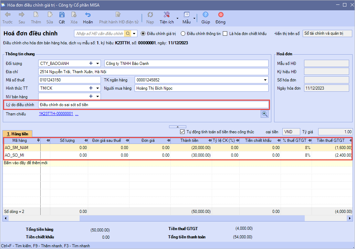The image size is (355, 249).
Task: Select Điều chỉnh giá trị radio button
Action: click(x=143, y=34)
